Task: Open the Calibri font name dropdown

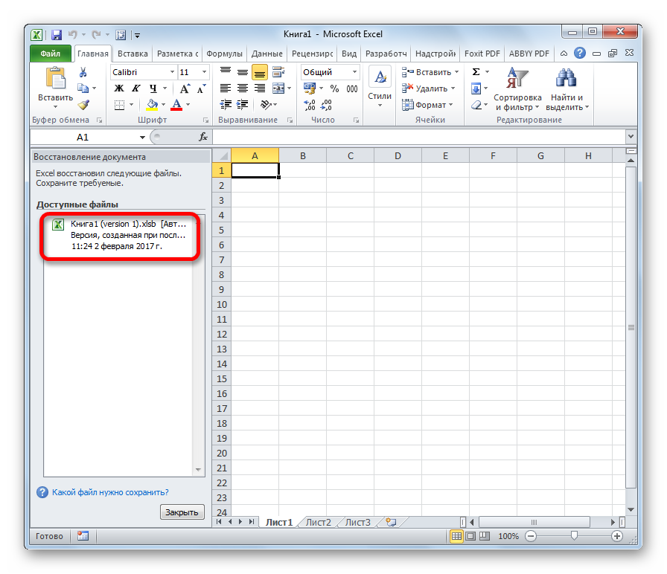Action: (172, 72)
